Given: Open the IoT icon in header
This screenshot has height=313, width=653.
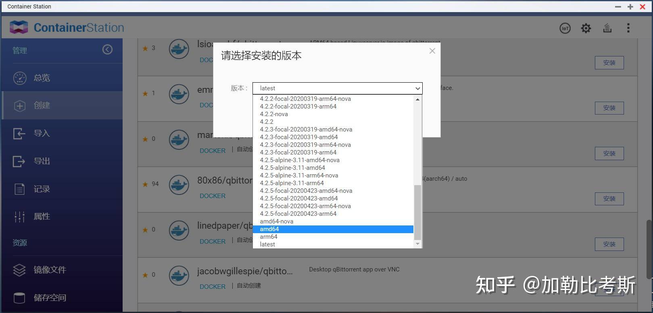Looking at the screenshot, I should tap(565, 28).
